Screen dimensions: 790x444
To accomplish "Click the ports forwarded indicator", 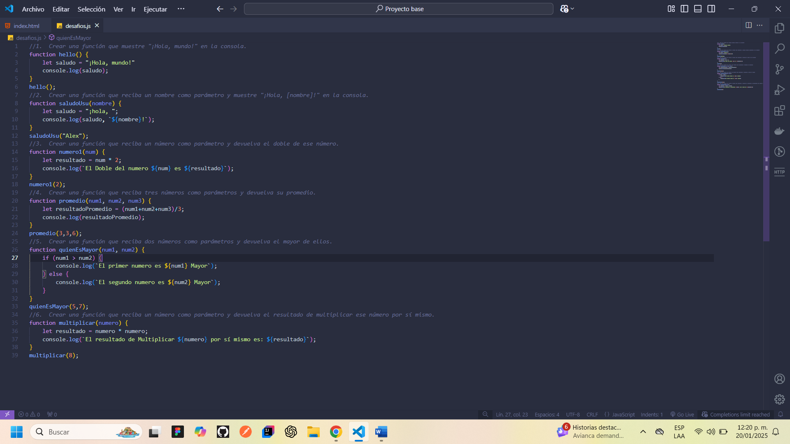I will 52,414.
